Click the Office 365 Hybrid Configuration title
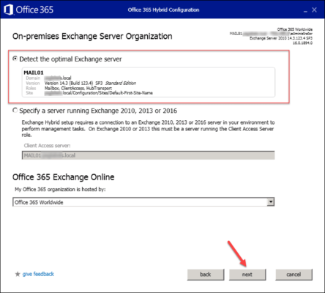Image resolution: width=325 pixels, height=293 pixels. [x=163, y=10]
